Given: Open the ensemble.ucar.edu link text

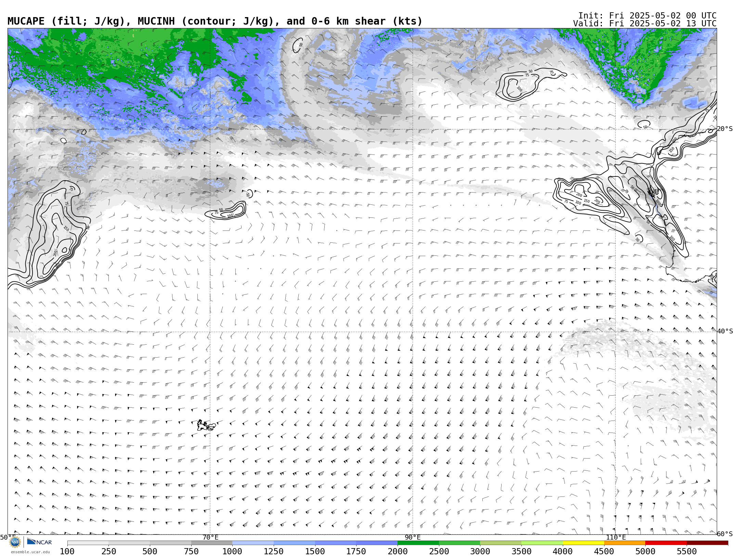Looking at the screenshot, I should click(x=30, y=552).
